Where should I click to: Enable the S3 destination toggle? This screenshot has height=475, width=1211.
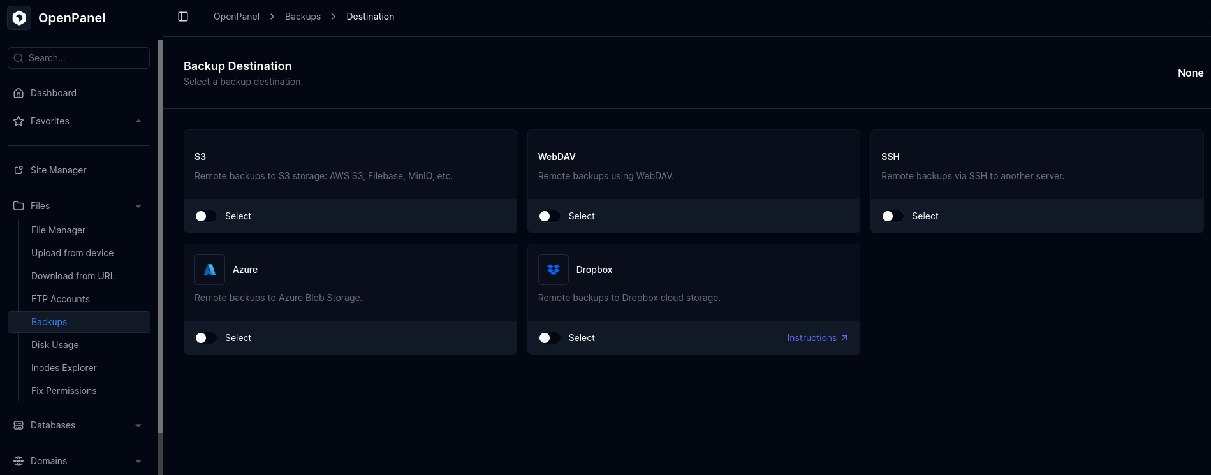pos(206,216)
